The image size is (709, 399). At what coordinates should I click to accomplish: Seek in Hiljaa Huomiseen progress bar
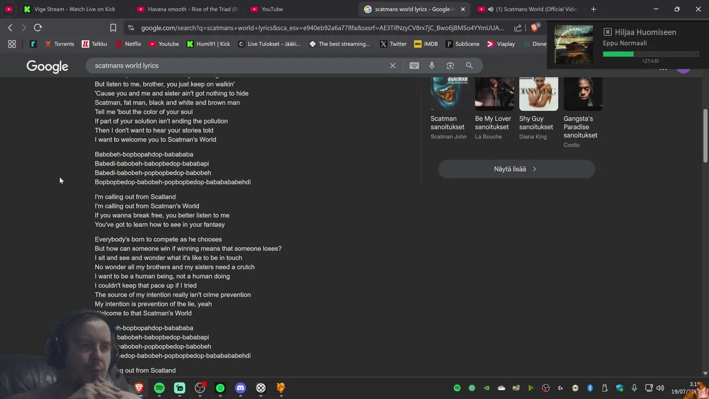point(650,54)
